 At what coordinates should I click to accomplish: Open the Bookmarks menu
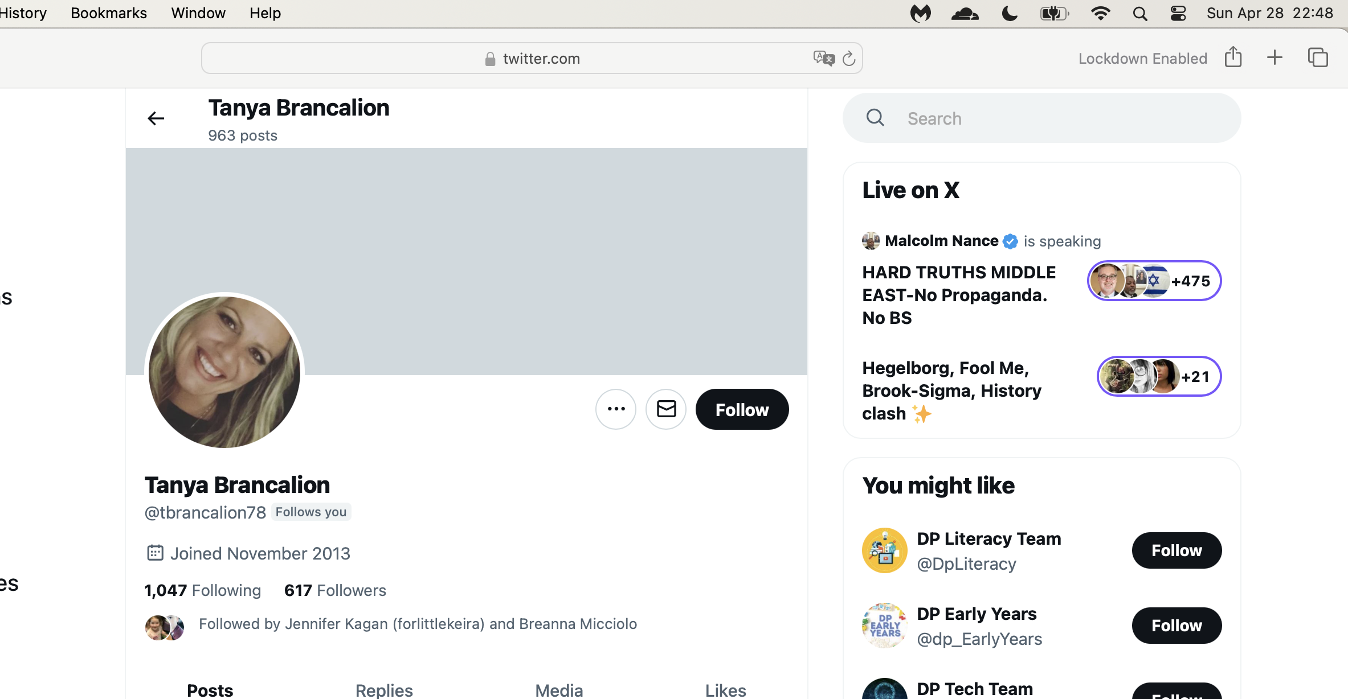pyautogui.click(x=109, y=13)
